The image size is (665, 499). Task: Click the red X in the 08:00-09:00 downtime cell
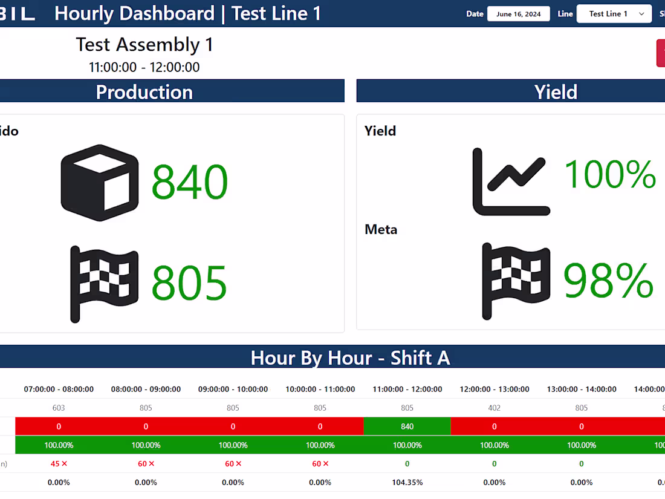[152, 463]
